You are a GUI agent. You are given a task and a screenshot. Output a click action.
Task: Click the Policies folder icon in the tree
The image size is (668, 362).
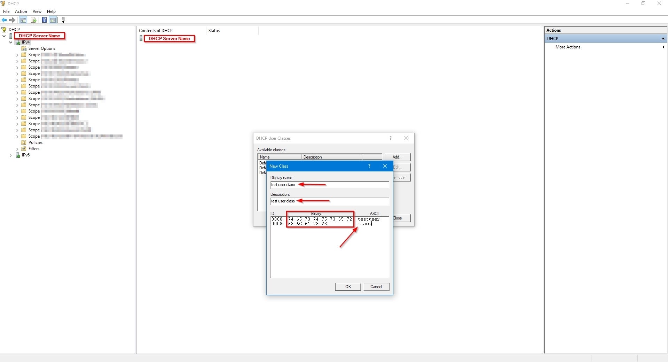point(24,143)
